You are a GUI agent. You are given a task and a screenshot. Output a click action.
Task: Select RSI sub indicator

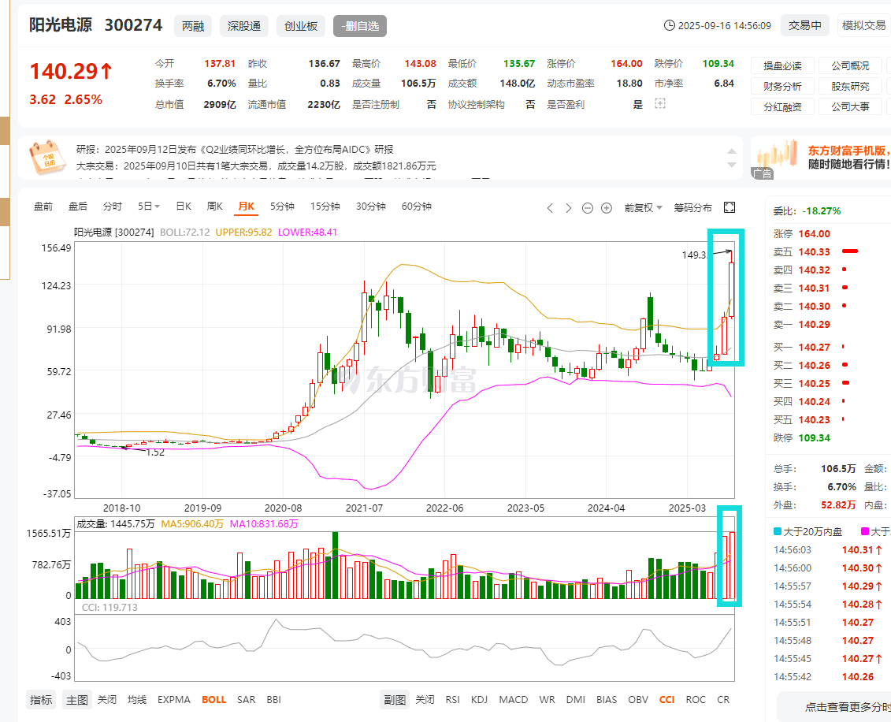click(x=453, y=700)
